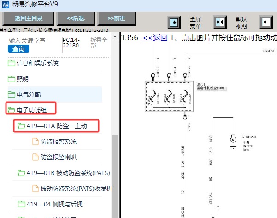
Task: Expand 419—04 侧视与后视 folder
Action: pyautogui.click(x=55, y=204)
